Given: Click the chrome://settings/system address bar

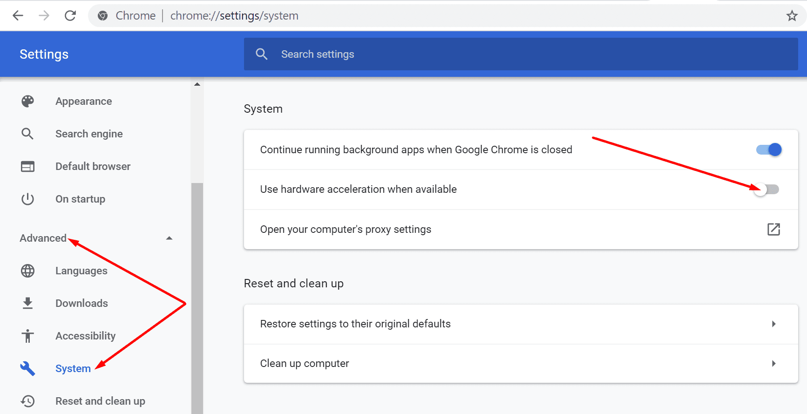Looking at the screenshot, I should coord(234,16).
